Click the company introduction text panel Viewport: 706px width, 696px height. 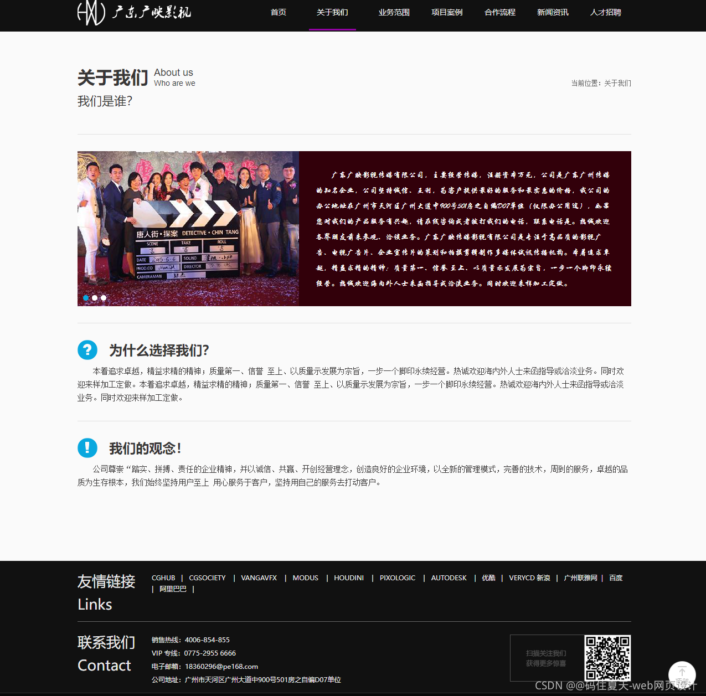click(465, 229)
